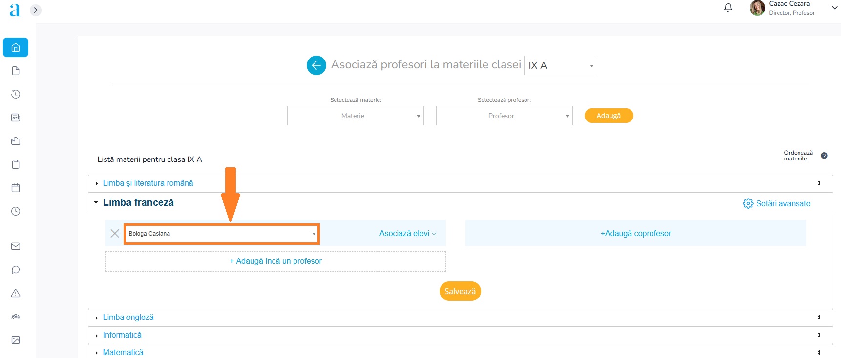This screenshot has width=841, height=358.
Task: Open the calendar icon in sidebar
Action: (x=16, y=188)
